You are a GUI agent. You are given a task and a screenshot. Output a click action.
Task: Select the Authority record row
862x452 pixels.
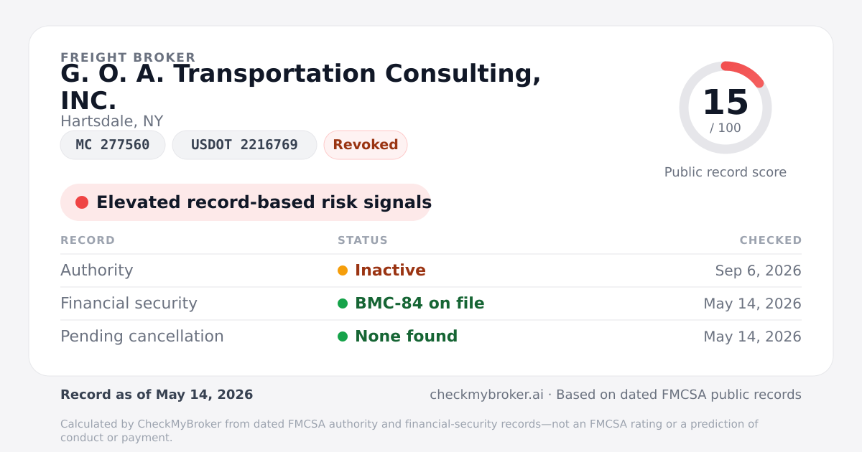(x=431, y=270)
